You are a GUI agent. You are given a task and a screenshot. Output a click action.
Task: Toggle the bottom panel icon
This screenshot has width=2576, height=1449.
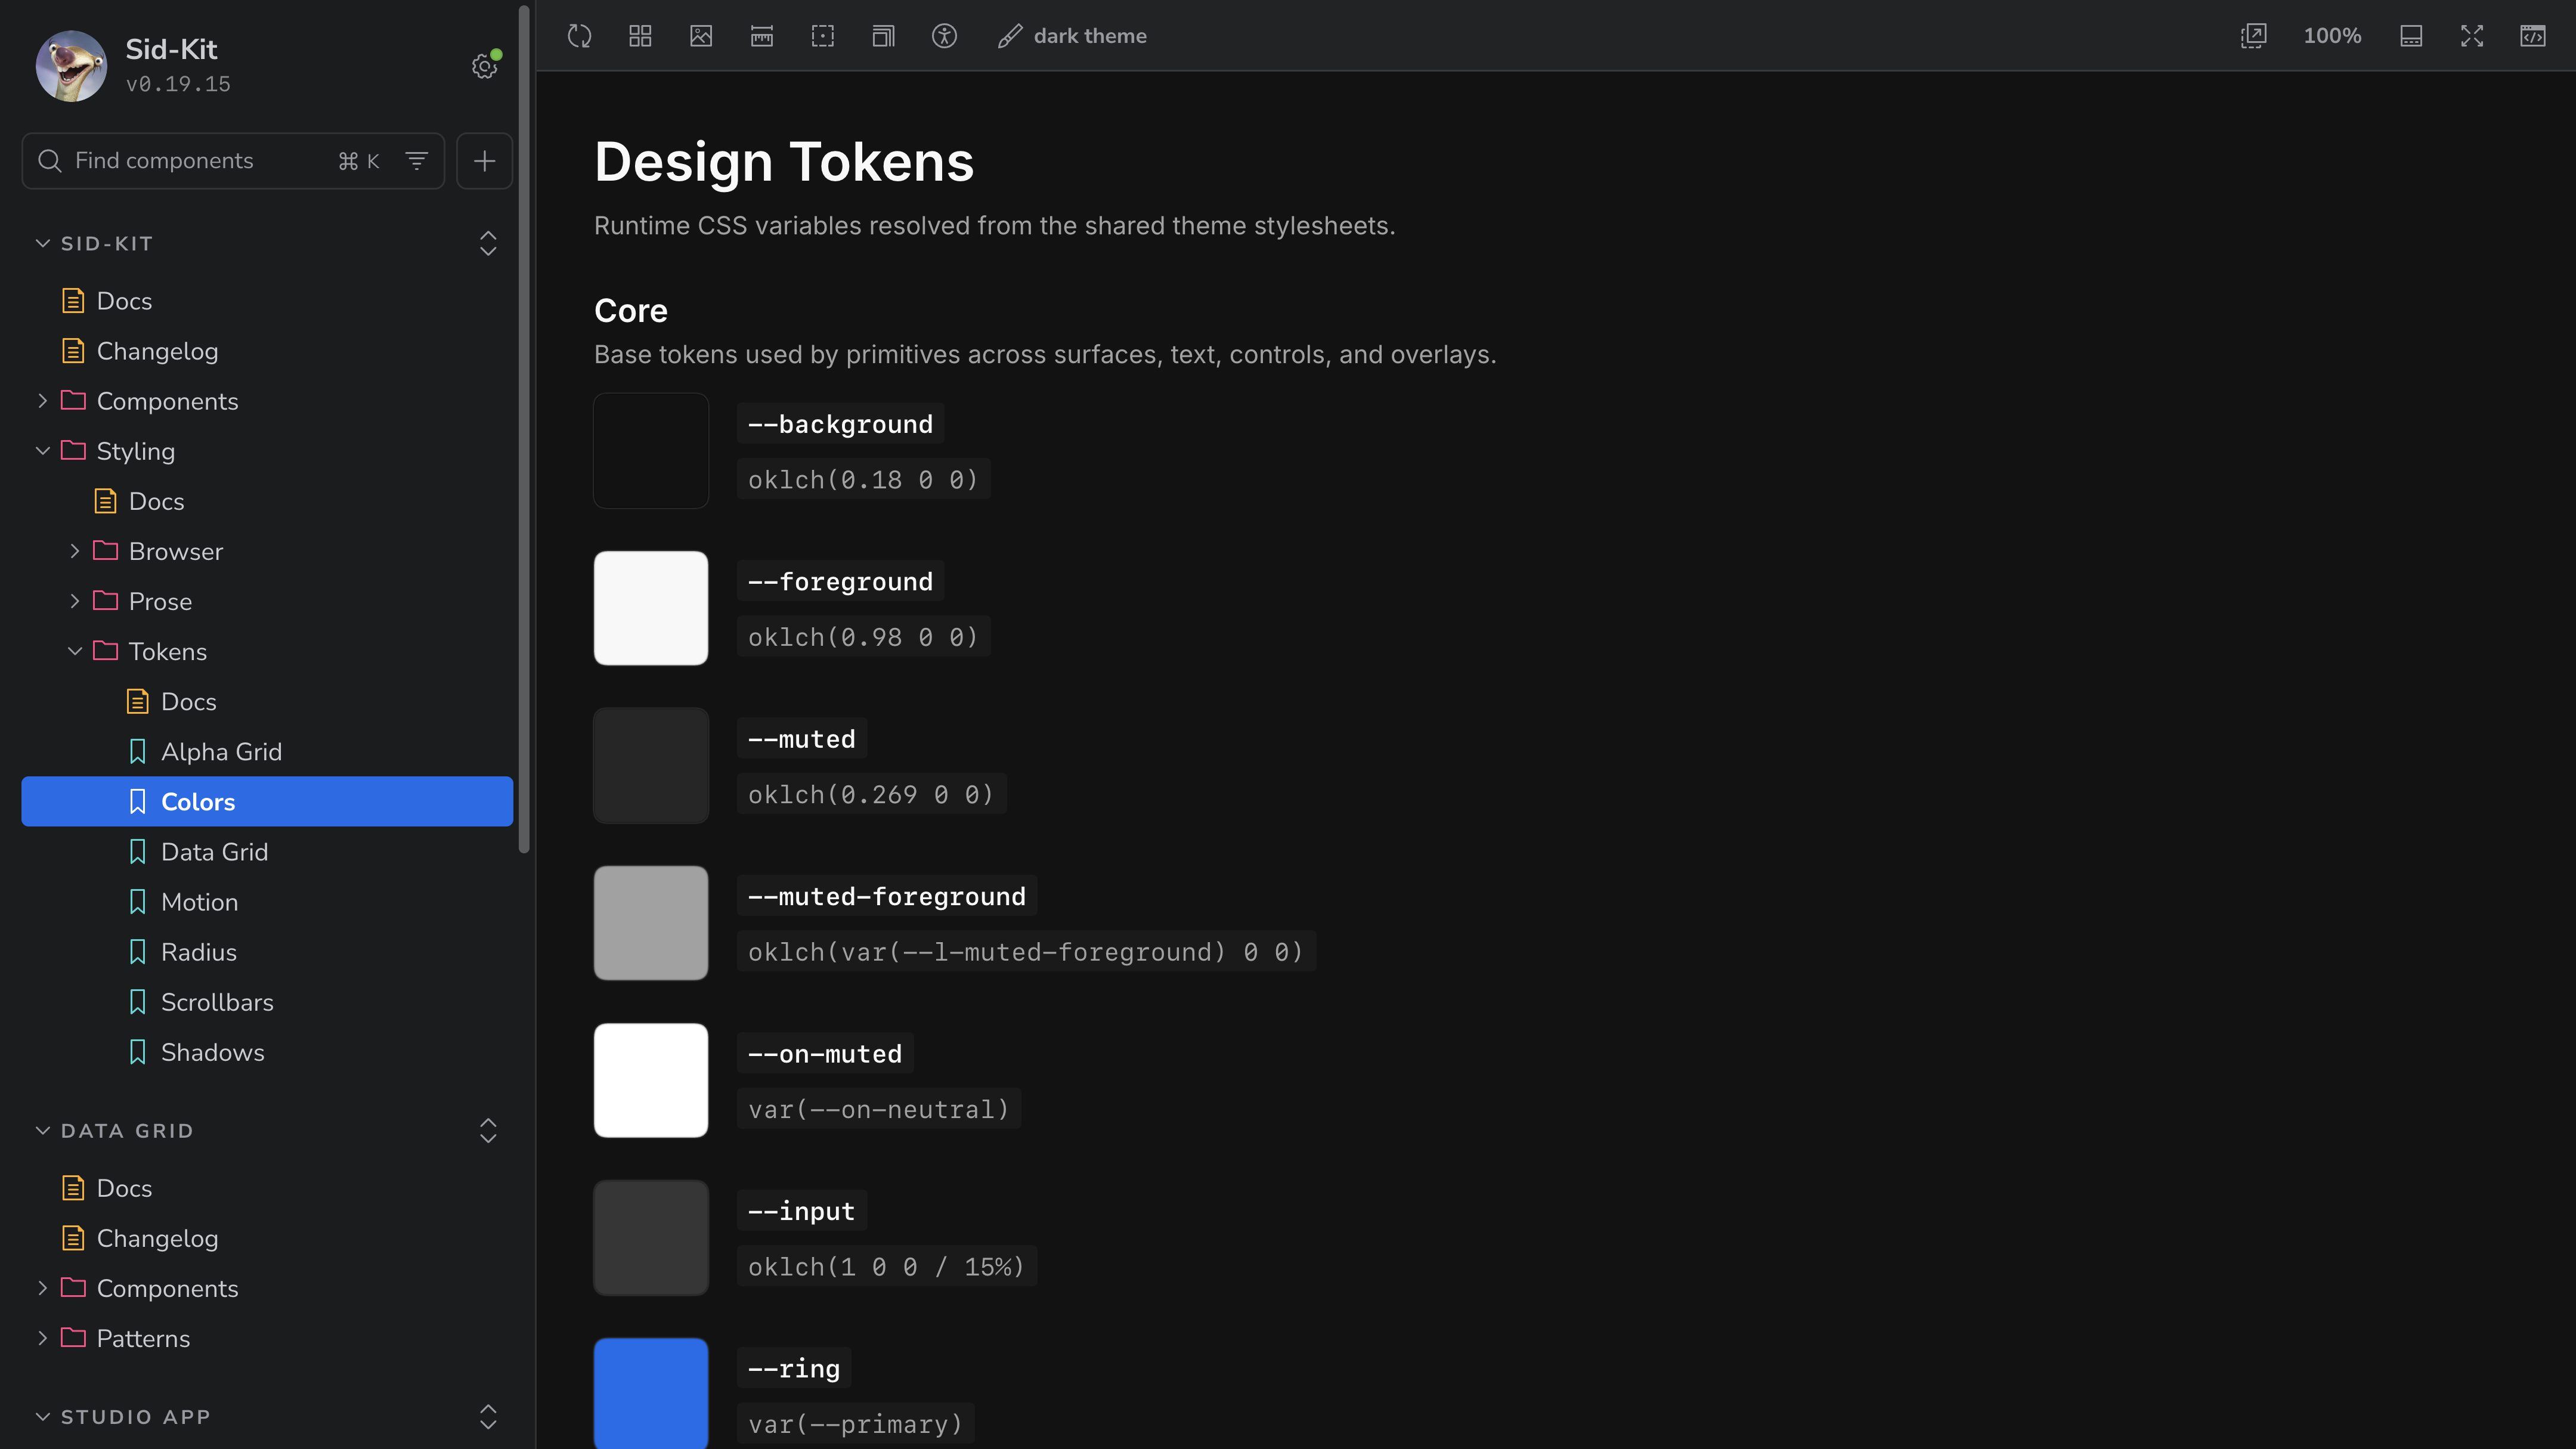[x=2411, y=36]
